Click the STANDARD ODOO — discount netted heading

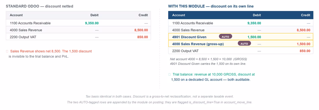[39, 6]
